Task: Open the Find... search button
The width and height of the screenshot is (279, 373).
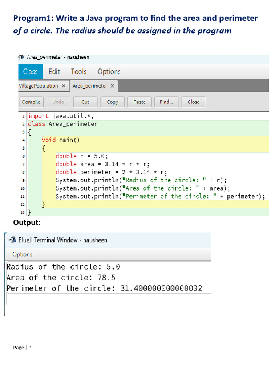Action: pos(166,102)
